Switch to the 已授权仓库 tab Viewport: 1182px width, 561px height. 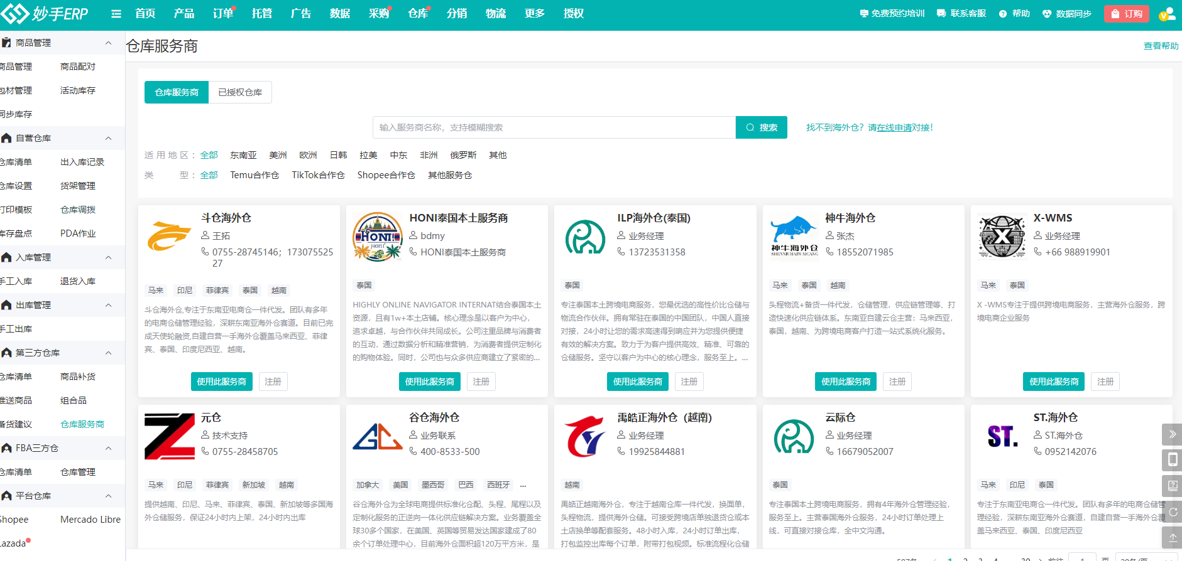240,92
